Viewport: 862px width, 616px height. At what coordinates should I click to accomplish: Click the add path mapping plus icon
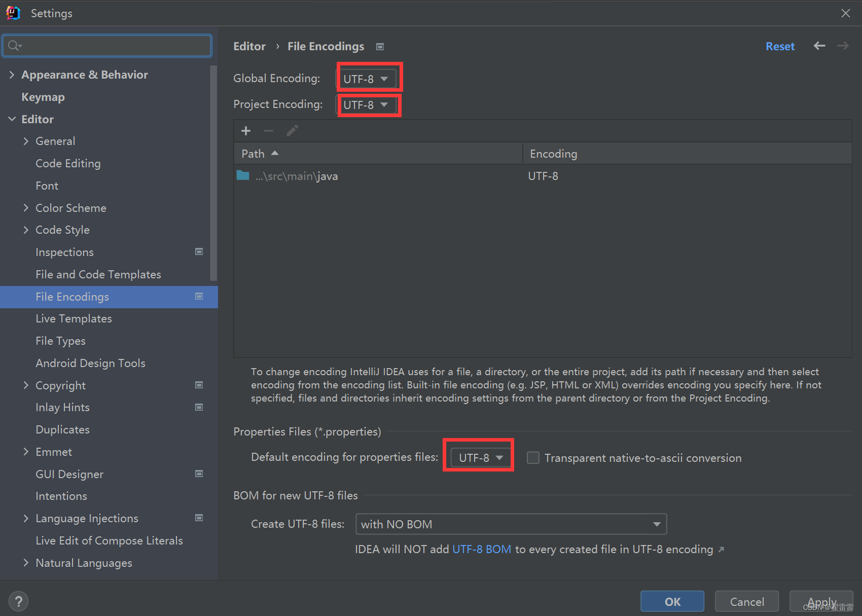(x=245, y=131)
